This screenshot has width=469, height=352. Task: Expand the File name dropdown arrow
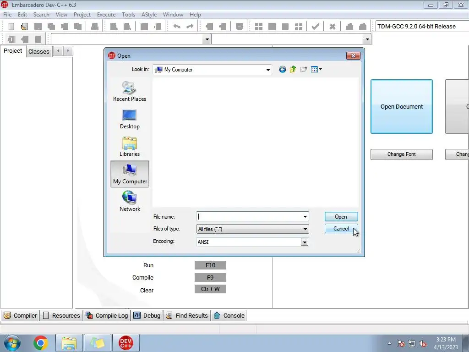pyautogui.click(x=305, y=216)
